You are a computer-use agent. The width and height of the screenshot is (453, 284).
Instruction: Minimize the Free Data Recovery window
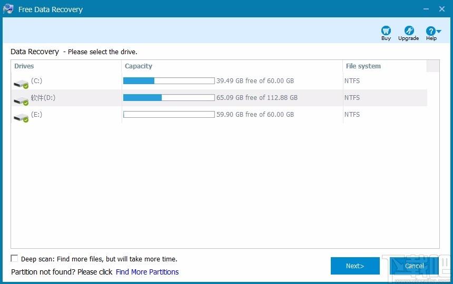pyautogui.click(x=426, y=9)
